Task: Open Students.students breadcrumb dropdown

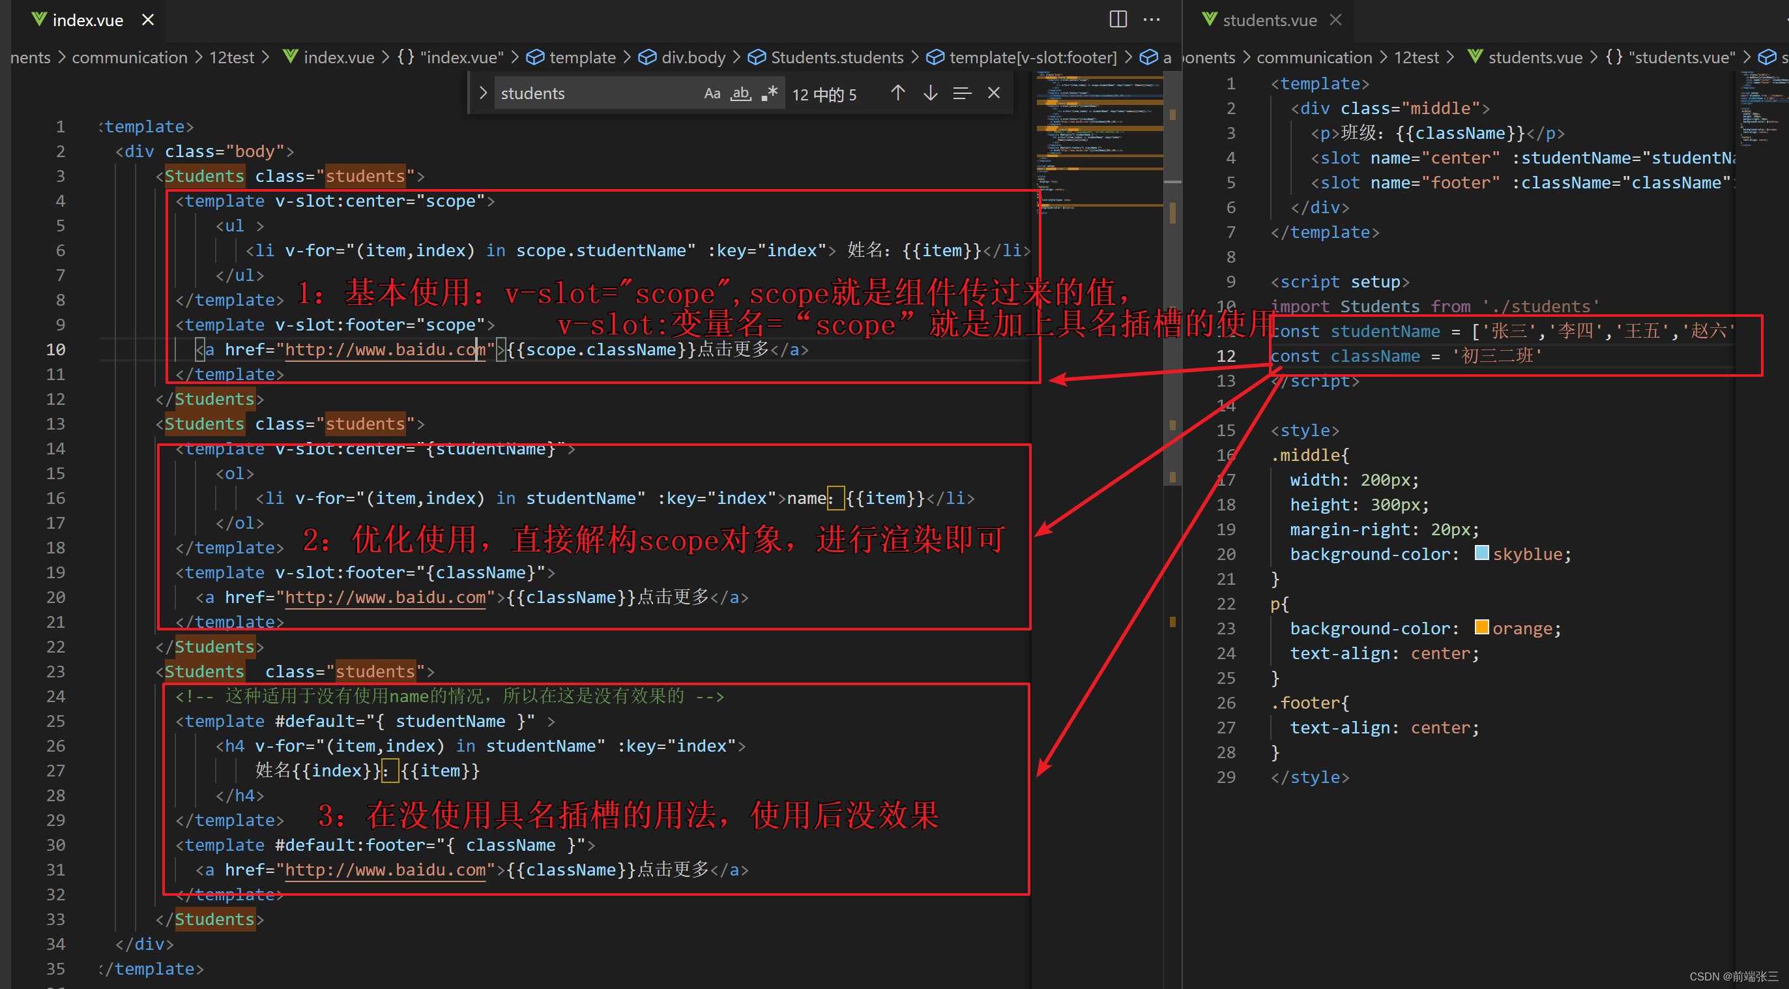Action: click(x=836, y=57)
